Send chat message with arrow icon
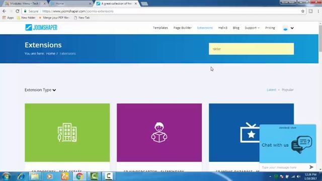The width and height of the screenshot is (322, 181). click(x=311, y=167)
